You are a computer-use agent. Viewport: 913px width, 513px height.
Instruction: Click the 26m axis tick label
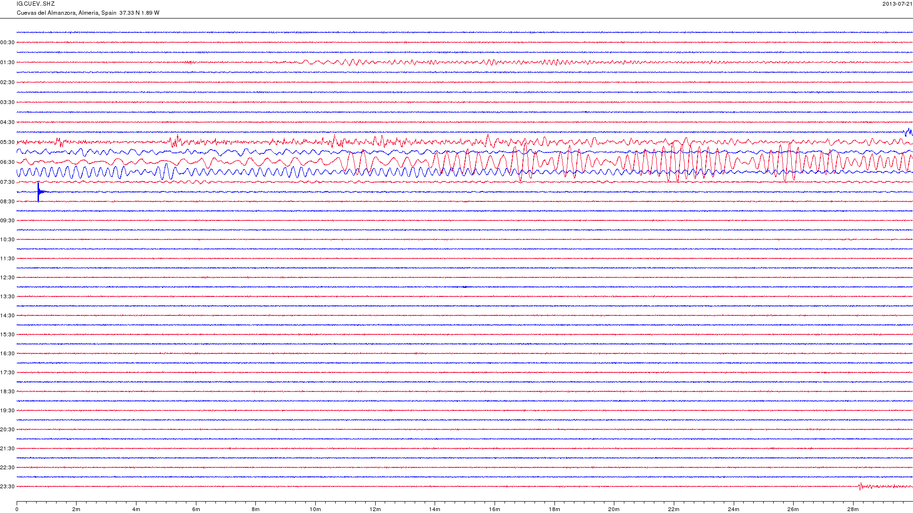tap(793, 509)
